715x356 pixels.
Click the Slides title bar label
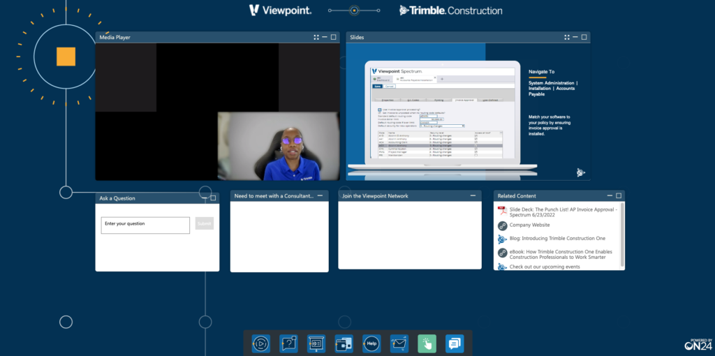(x=357, y=38)
